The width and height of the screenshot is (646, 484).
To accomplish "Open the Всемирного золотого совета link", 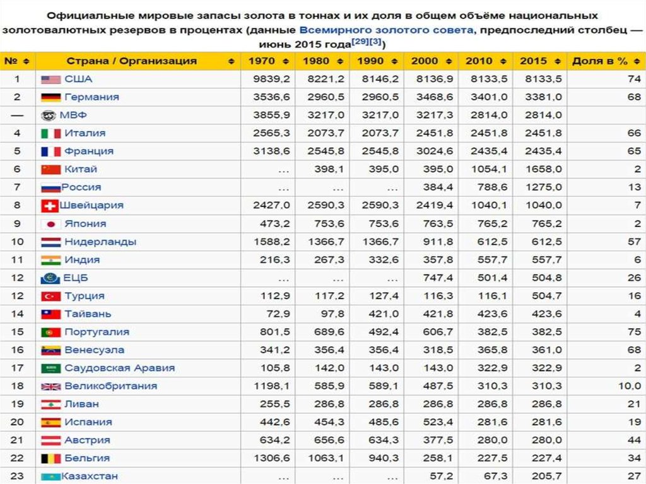I will pyautogui.click(x=384, y=30).
